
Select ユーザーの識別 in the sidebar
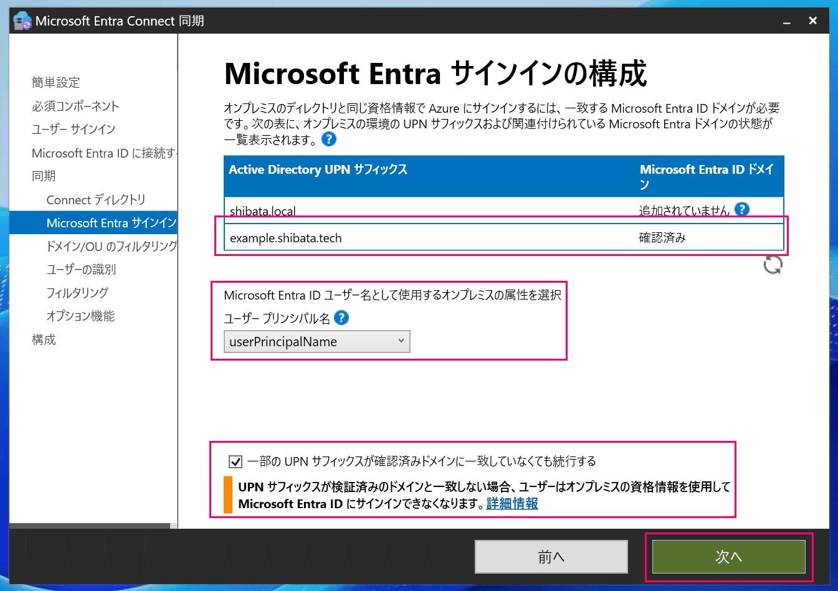81,269
